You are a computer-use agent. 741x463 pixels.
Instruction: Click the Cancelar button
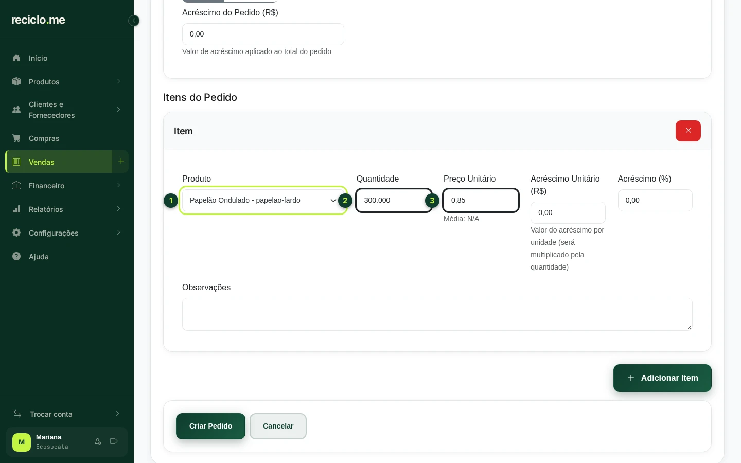[278, 426]
